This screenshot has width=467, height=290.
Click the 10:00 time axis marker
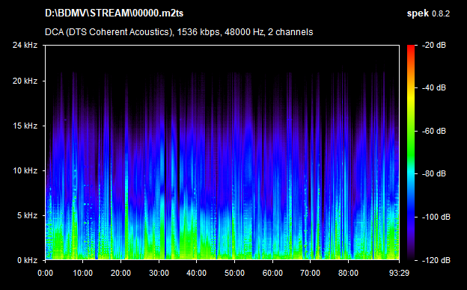pos(83,273)
